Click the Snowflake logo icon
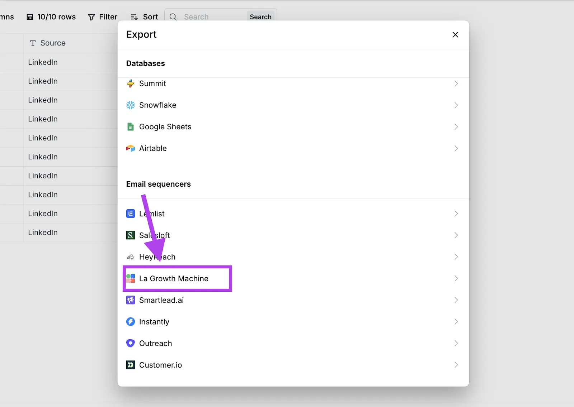 [131, 105]
